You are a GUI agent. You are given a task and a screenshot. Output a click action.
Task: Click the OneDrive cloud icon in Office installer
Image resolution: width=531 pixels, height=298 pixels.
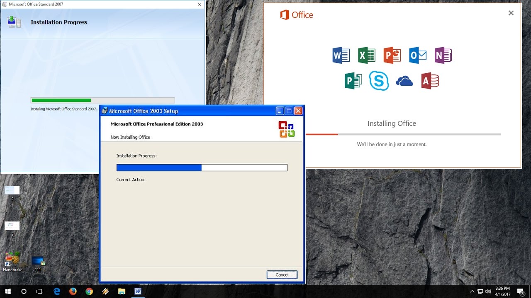(x=404, y=81)
